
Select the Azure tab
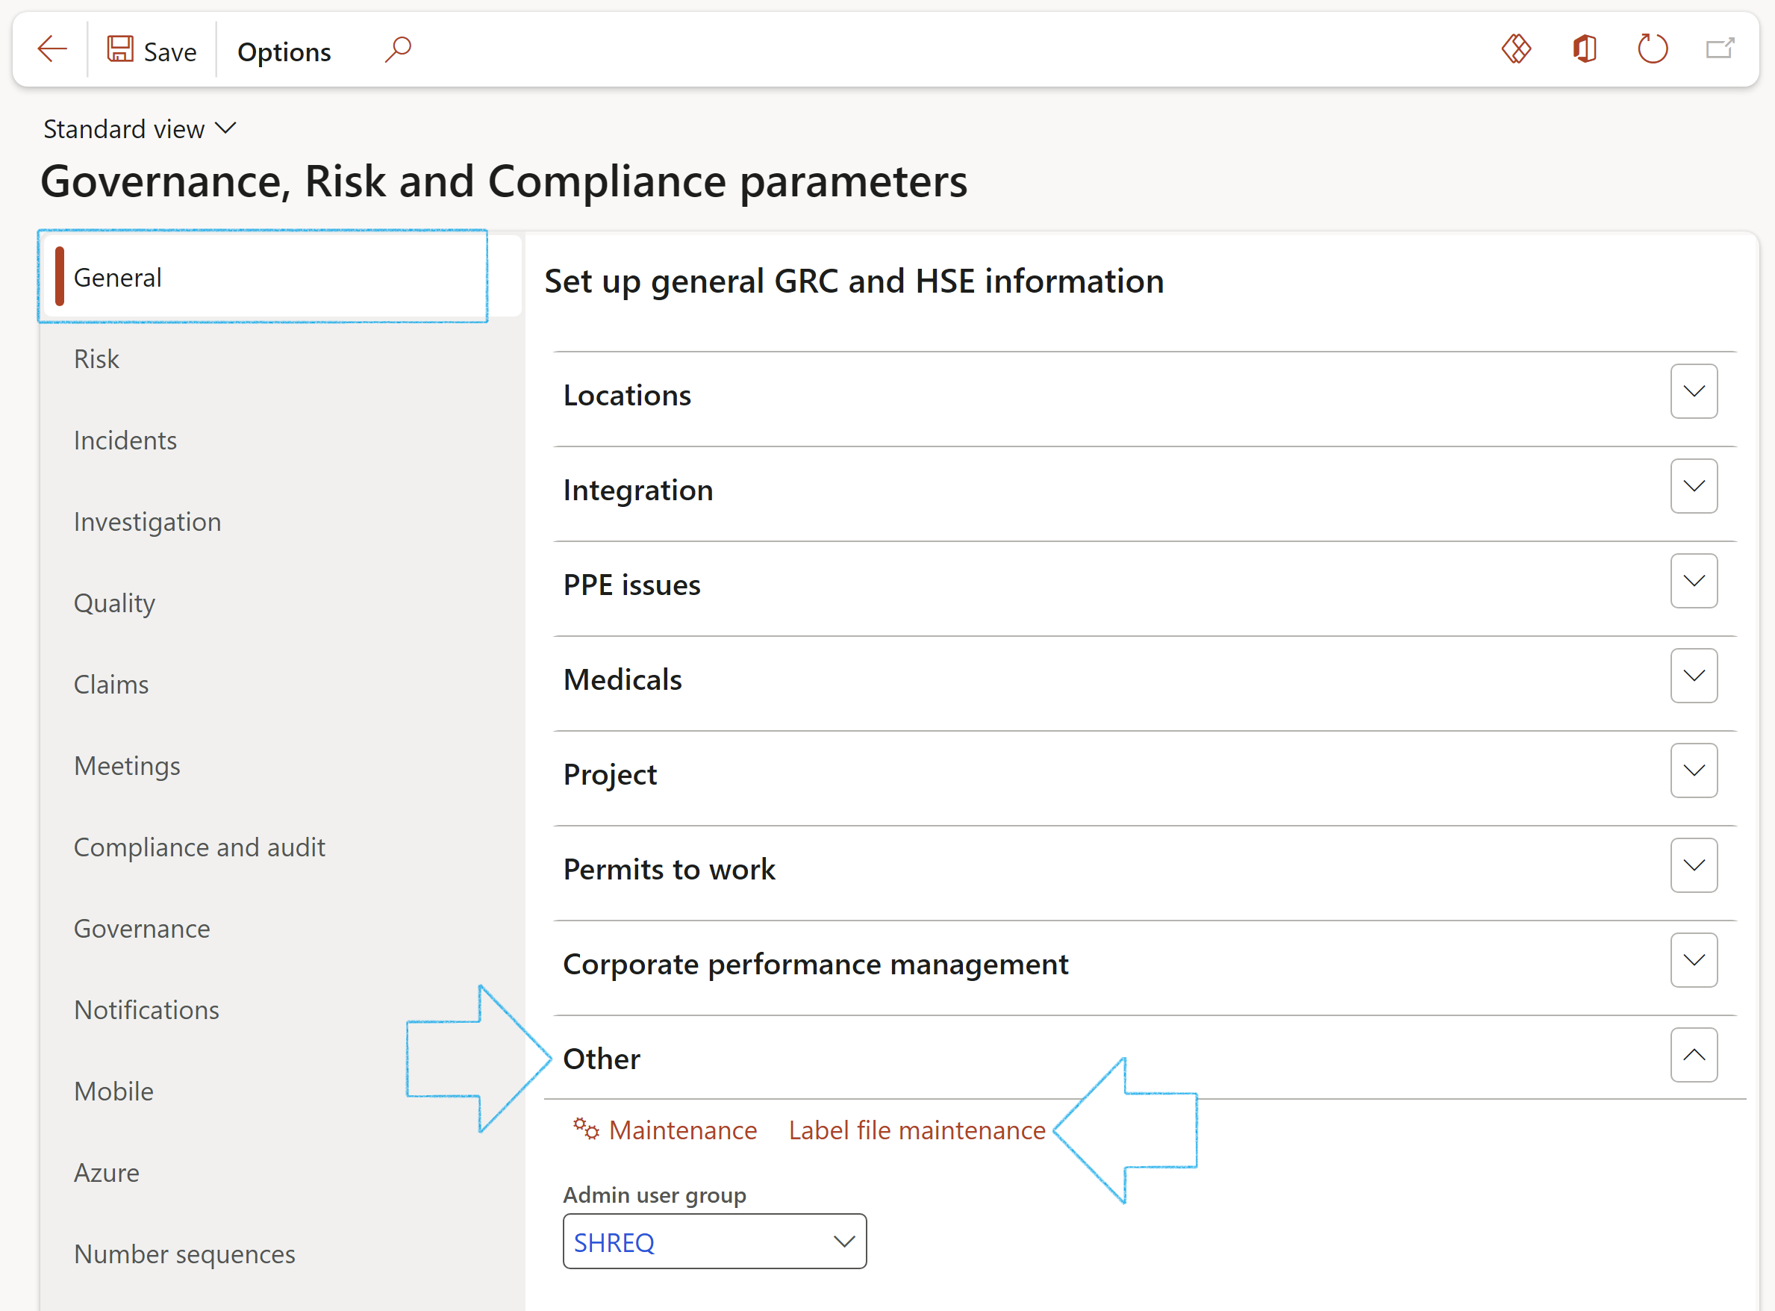[x=106, y=1173]
